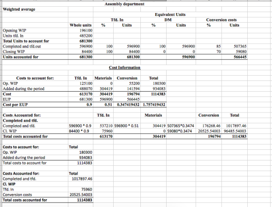Select the cell showing 0.347419432
Viewport: 272px width, 207px height.
coord(128,105)
